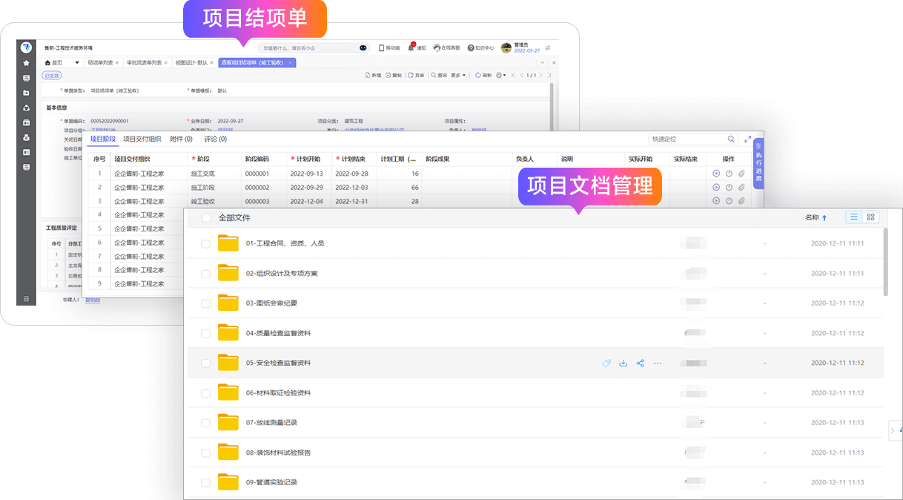Expand the stage table to fullscreen
The width and height of the screenshot is (903, 500).
pyautogui.click(x=747, y=139)
